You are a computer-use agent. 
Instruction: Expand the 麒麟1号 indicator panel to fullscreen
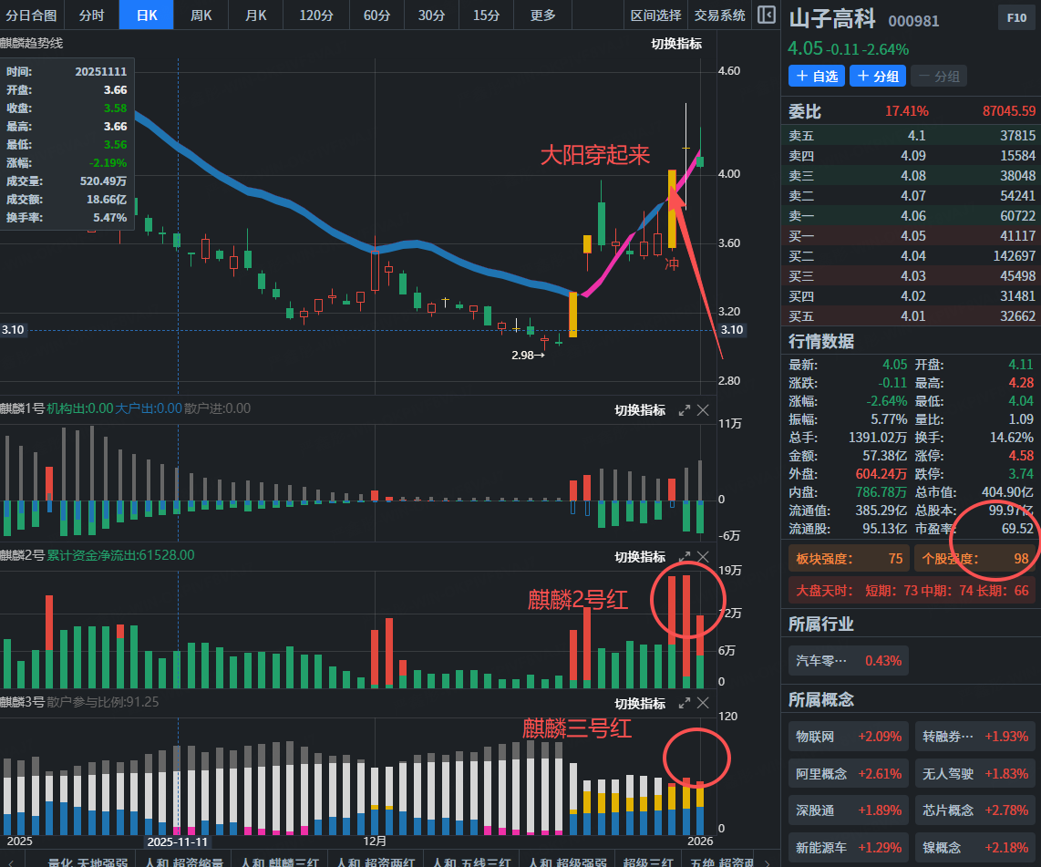click(685, 411)
